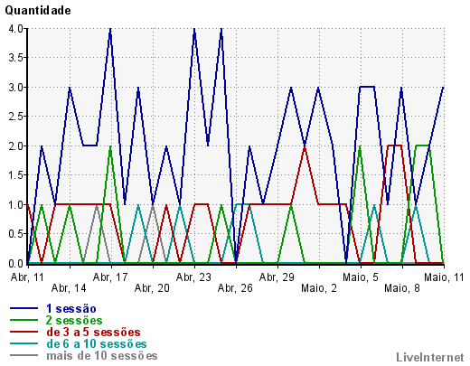Click the blue line peak at Abr, 23

click(194, 30)
